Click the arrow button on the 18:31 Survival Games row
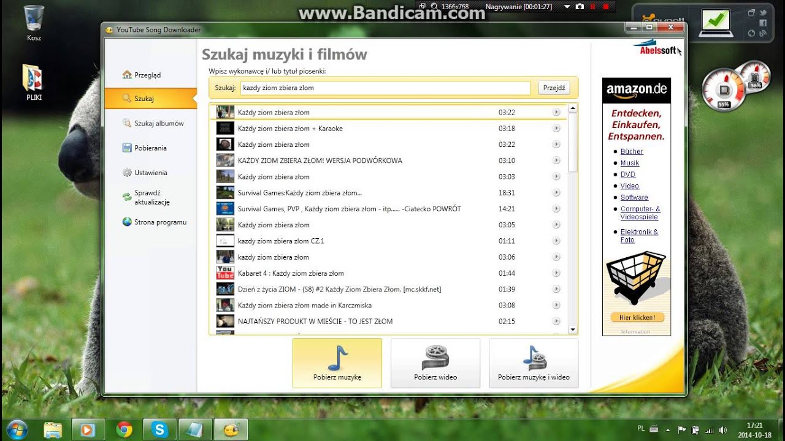This screenshot has height=441, width=785. tap(556, 193)
